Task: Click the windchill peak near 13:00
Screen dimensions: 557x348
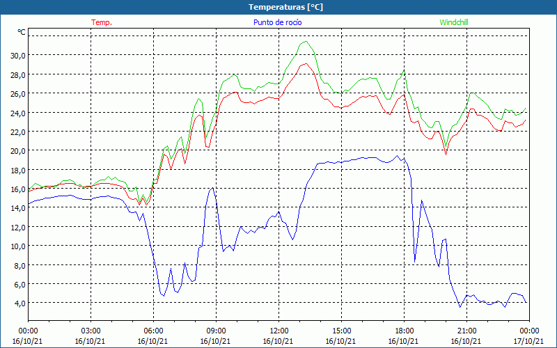Action: pos(306,41)
